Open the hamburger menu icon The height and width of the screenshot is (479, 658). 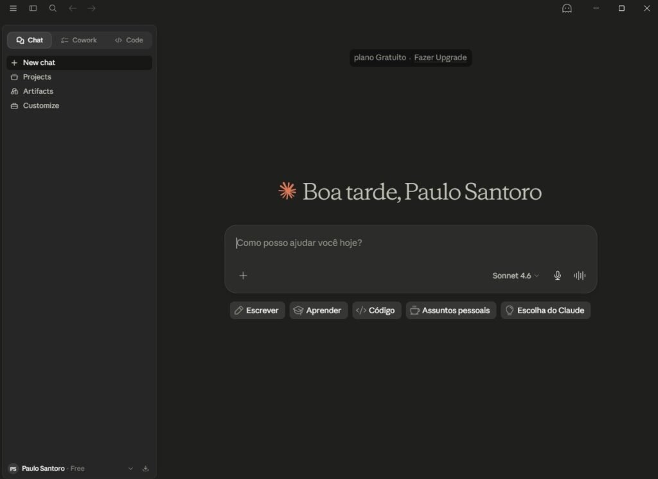tap(13, 8)
